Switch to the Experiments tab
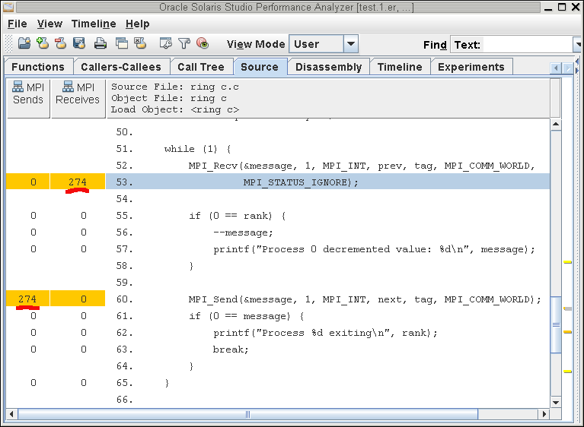584x427 pixels. [471, 67]
